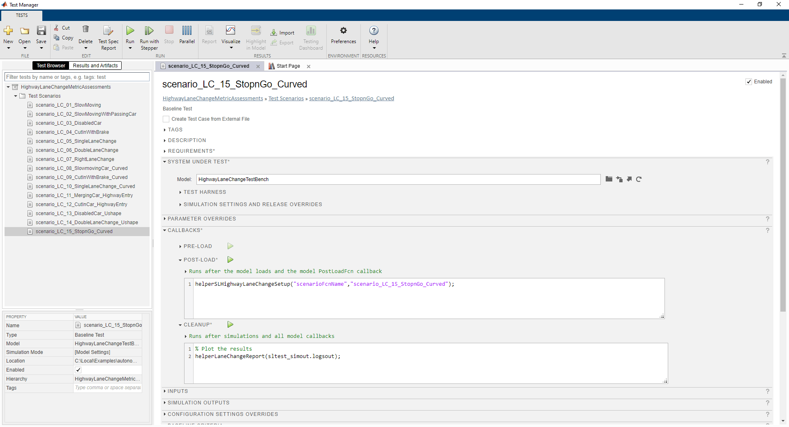Uncheck the Enabled checkbox at top right
The image size is (789, 427).
[x=749, y=82]
